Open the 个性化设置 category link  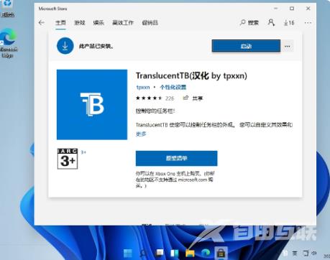[x=173, y=87]
